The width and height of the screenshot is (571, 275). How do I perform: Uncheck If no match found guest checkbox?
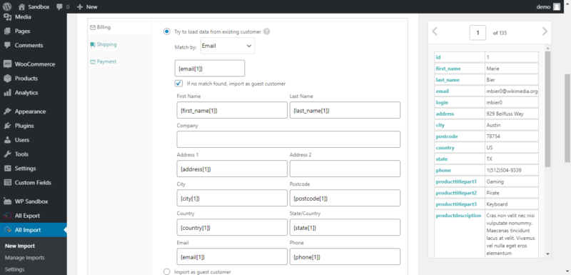pos(178,84)
